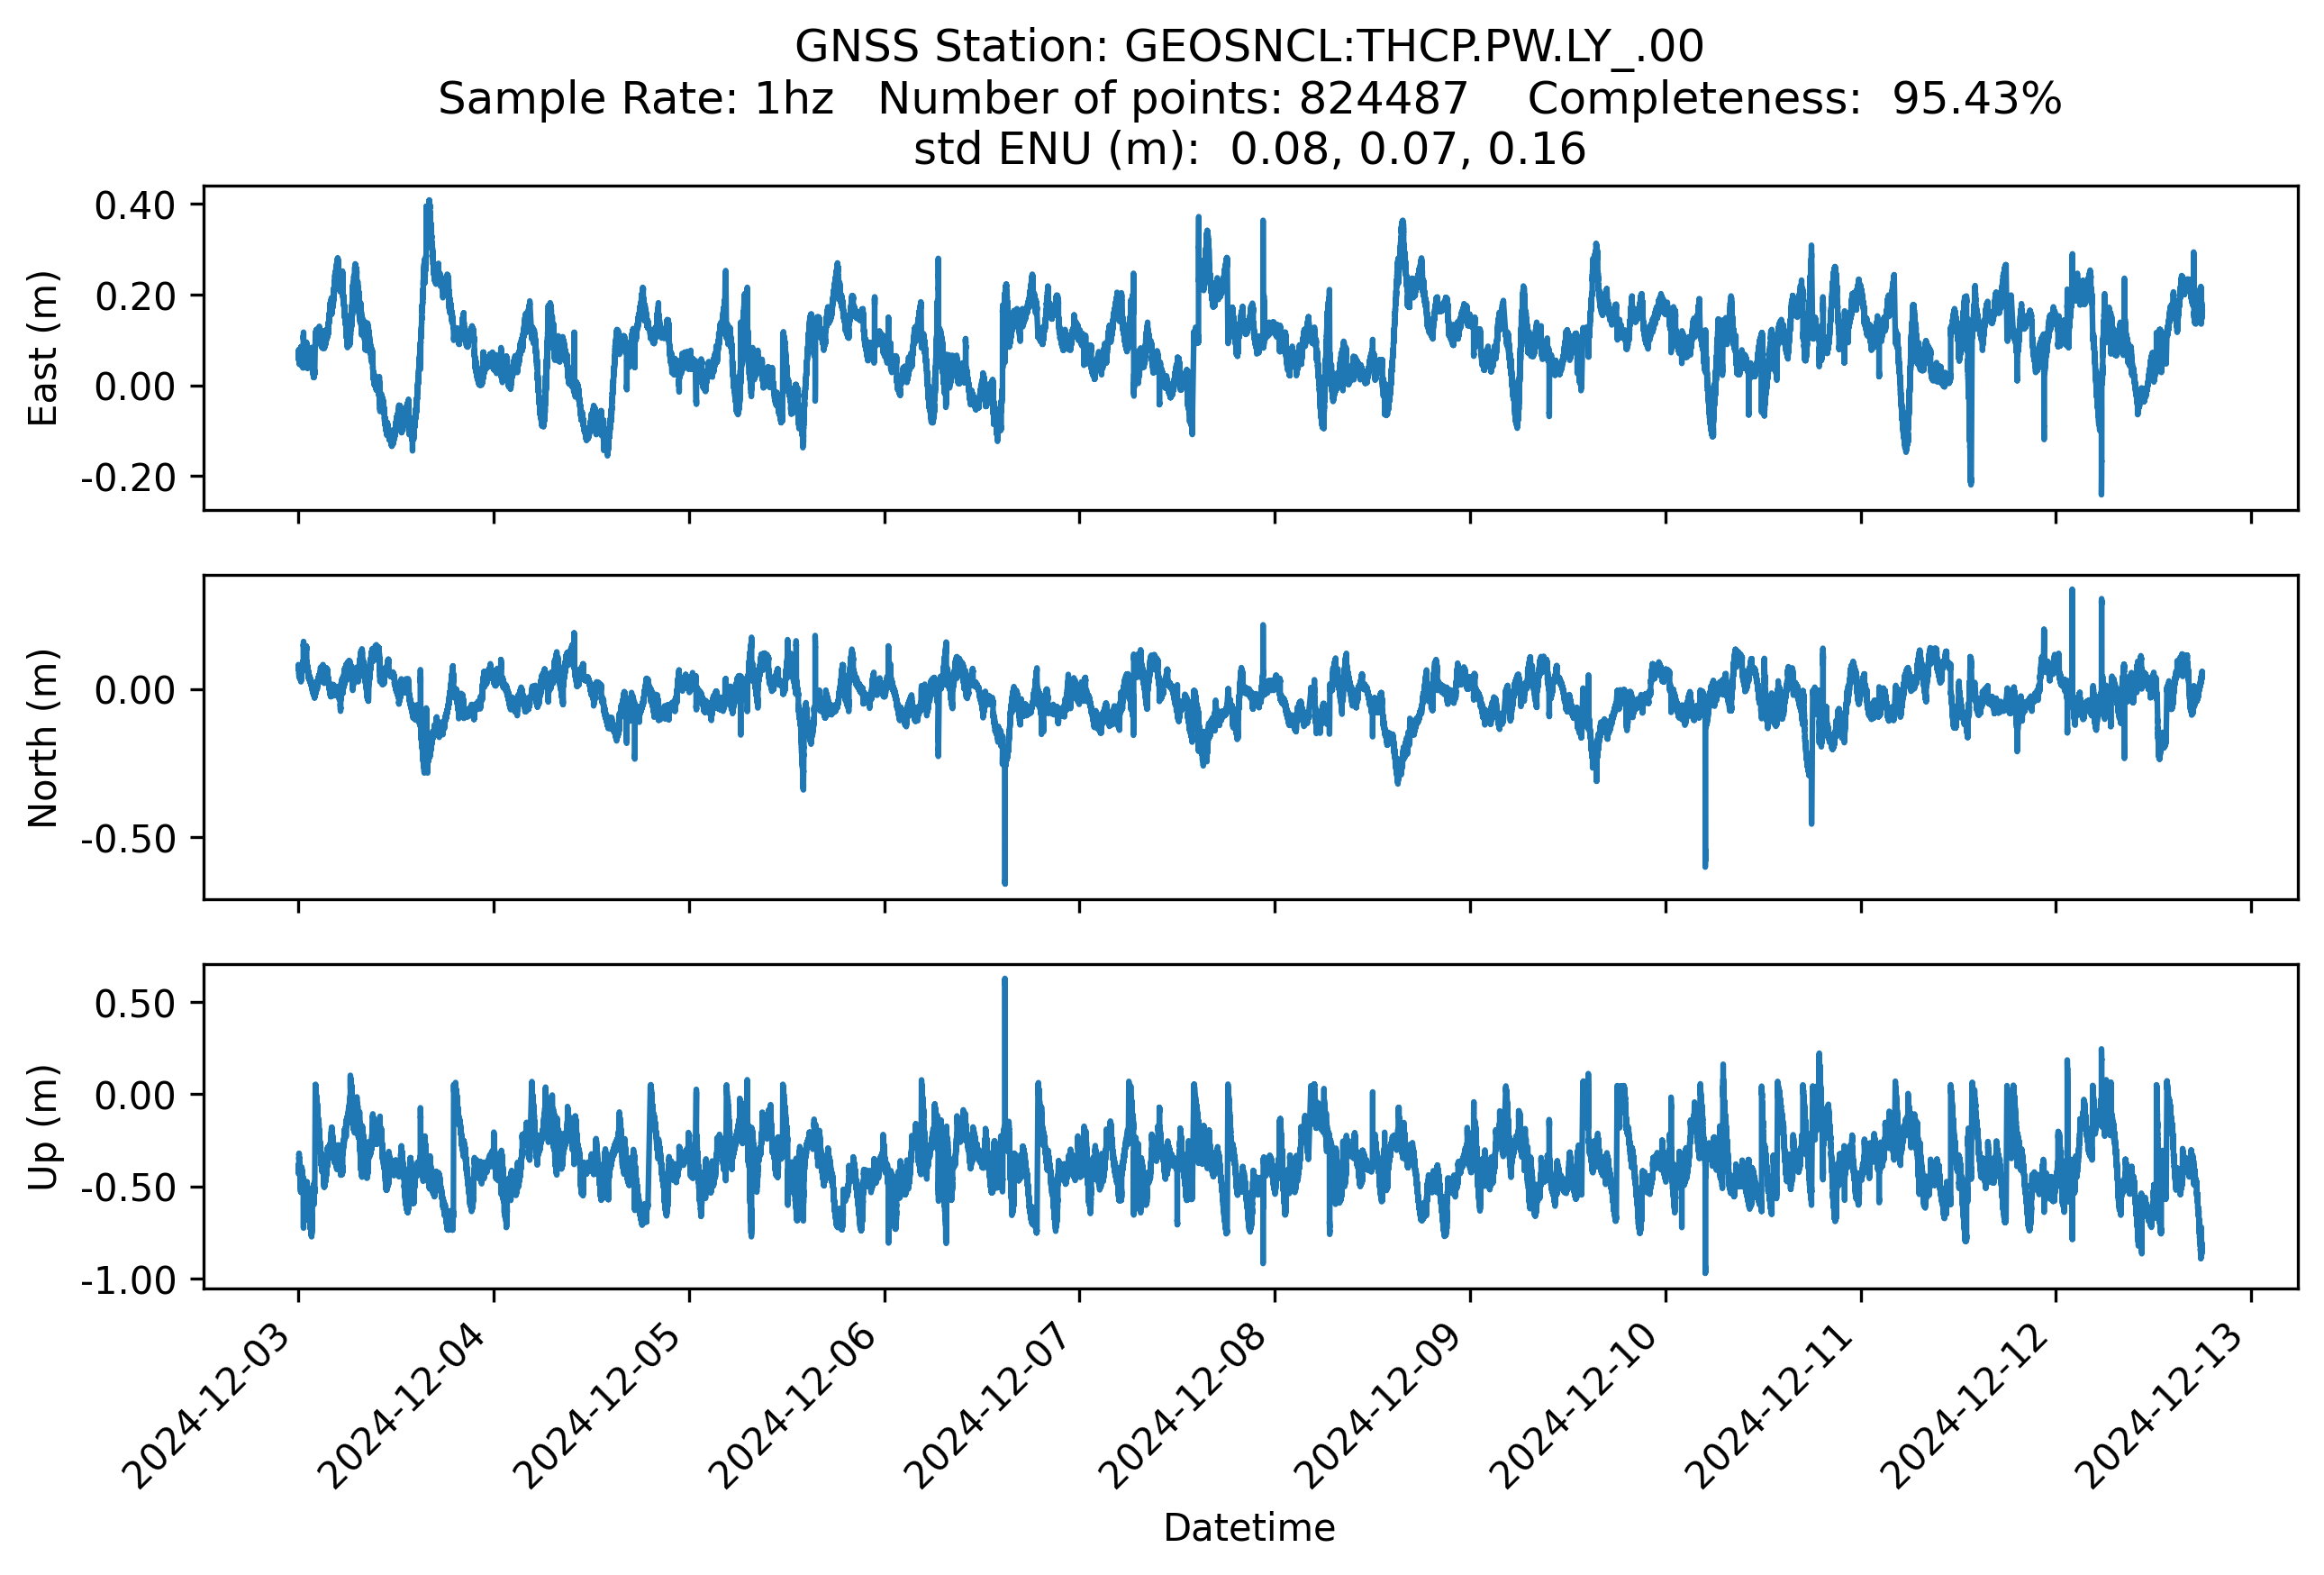Click the 0.40 tick on East axis

point(134,206)
